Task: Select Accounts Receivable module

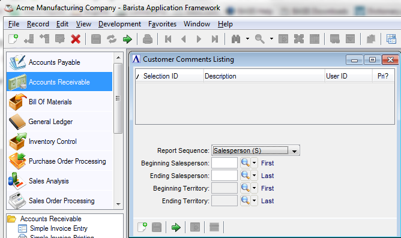Action: click(59, 82)
